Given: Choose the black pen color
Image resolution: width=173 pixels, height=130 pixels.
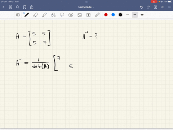Looking at the screenshot, I should [x=120, y=15].
